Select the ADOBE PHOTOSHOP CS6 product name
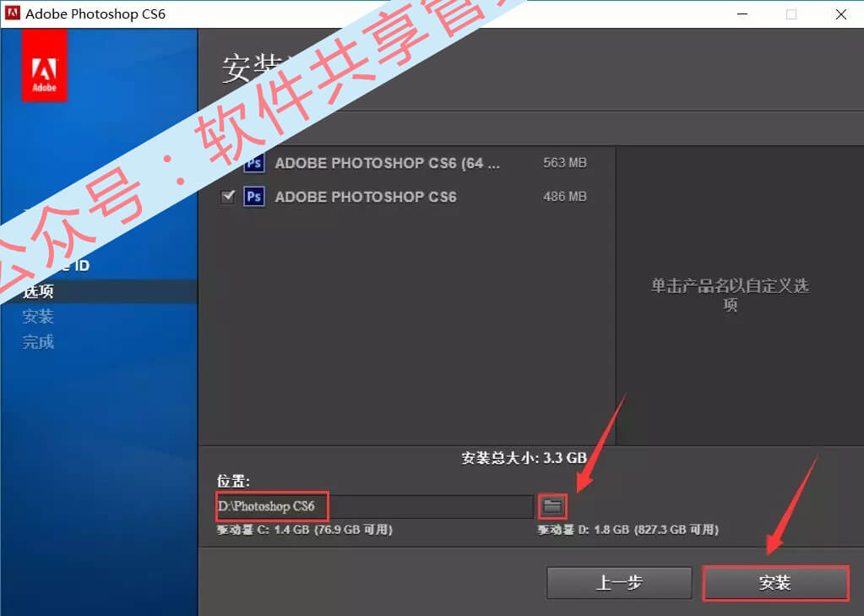This screenshot has height=616, width=864. 366,197
